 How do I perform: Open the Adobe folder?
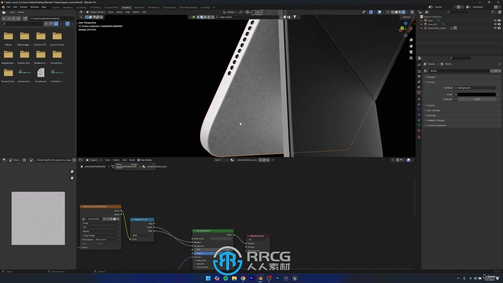coord(8,39)
